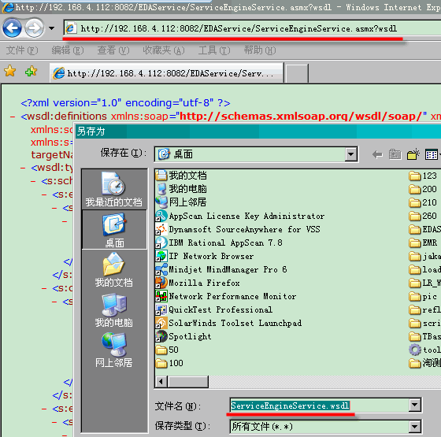The image size is (441, 437).
Task: Select AppScan License Key Administrator shortcut
Action: [240, 216]
